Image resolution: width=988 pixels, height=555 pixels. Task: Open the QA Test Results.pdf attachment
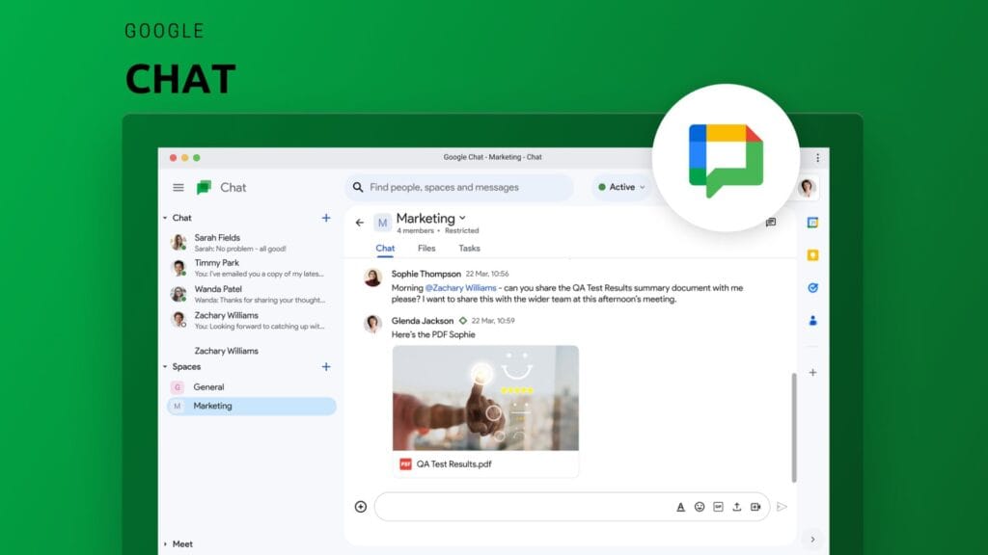pyautogui.click(x=485, y=463)
